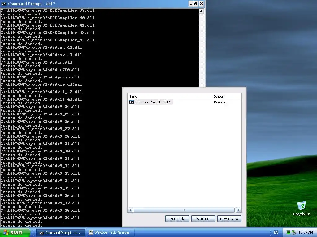Click line C:\WINDOWS\system32\d3dx11_43.dll

pos(41,99)
